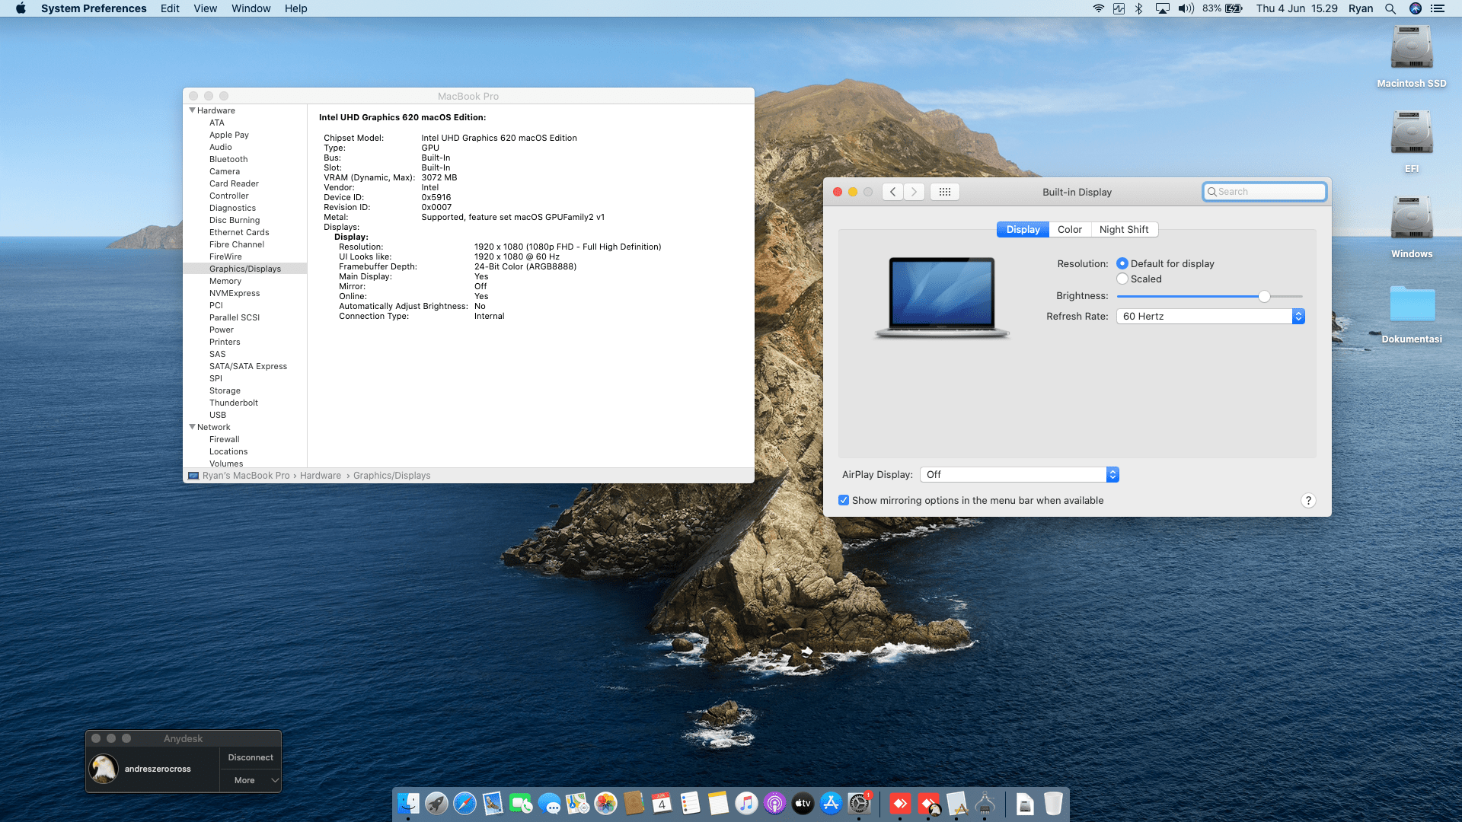This screenshot has height=822, width=1462.
Task: Uncheck show mirroring options checkbox
Action: coord(844,501)
